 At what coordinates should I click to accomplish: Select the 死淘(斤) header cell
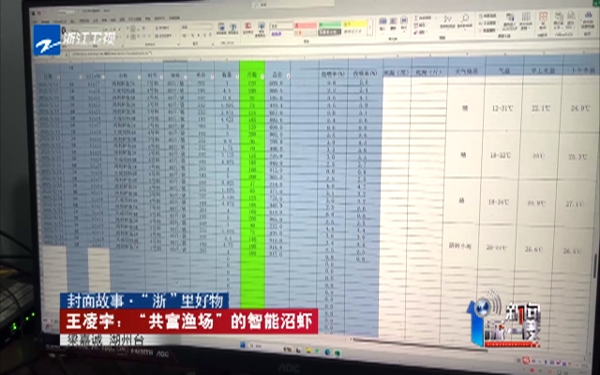(428, 72)
